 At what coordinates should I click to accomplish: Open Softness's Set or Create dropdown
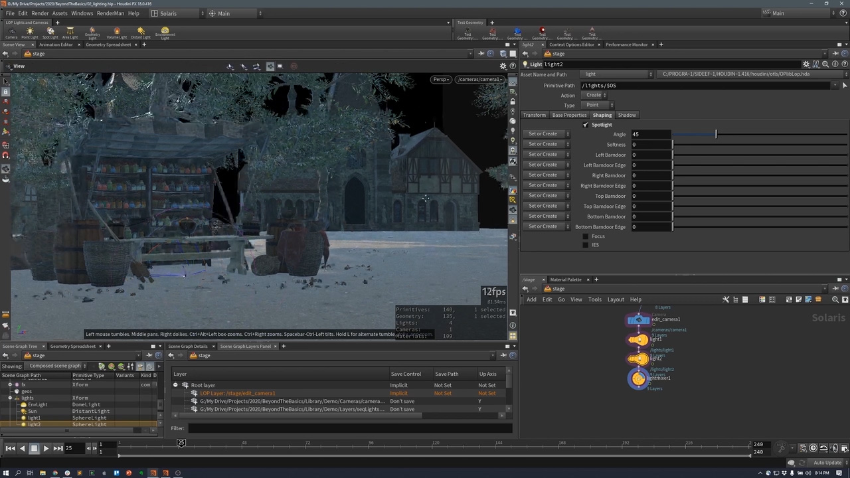click(547, 144)
